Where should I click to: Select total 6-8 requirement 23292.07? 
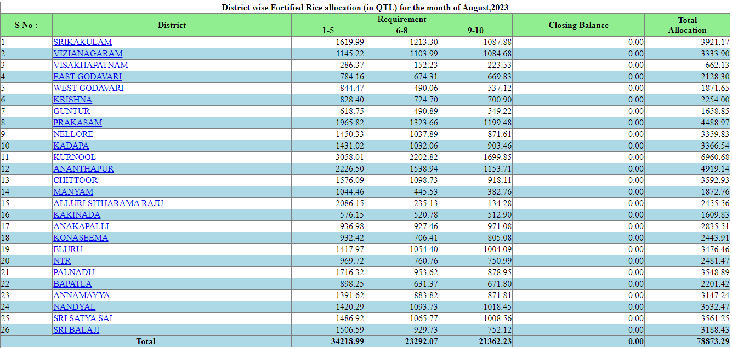[422, 341]
